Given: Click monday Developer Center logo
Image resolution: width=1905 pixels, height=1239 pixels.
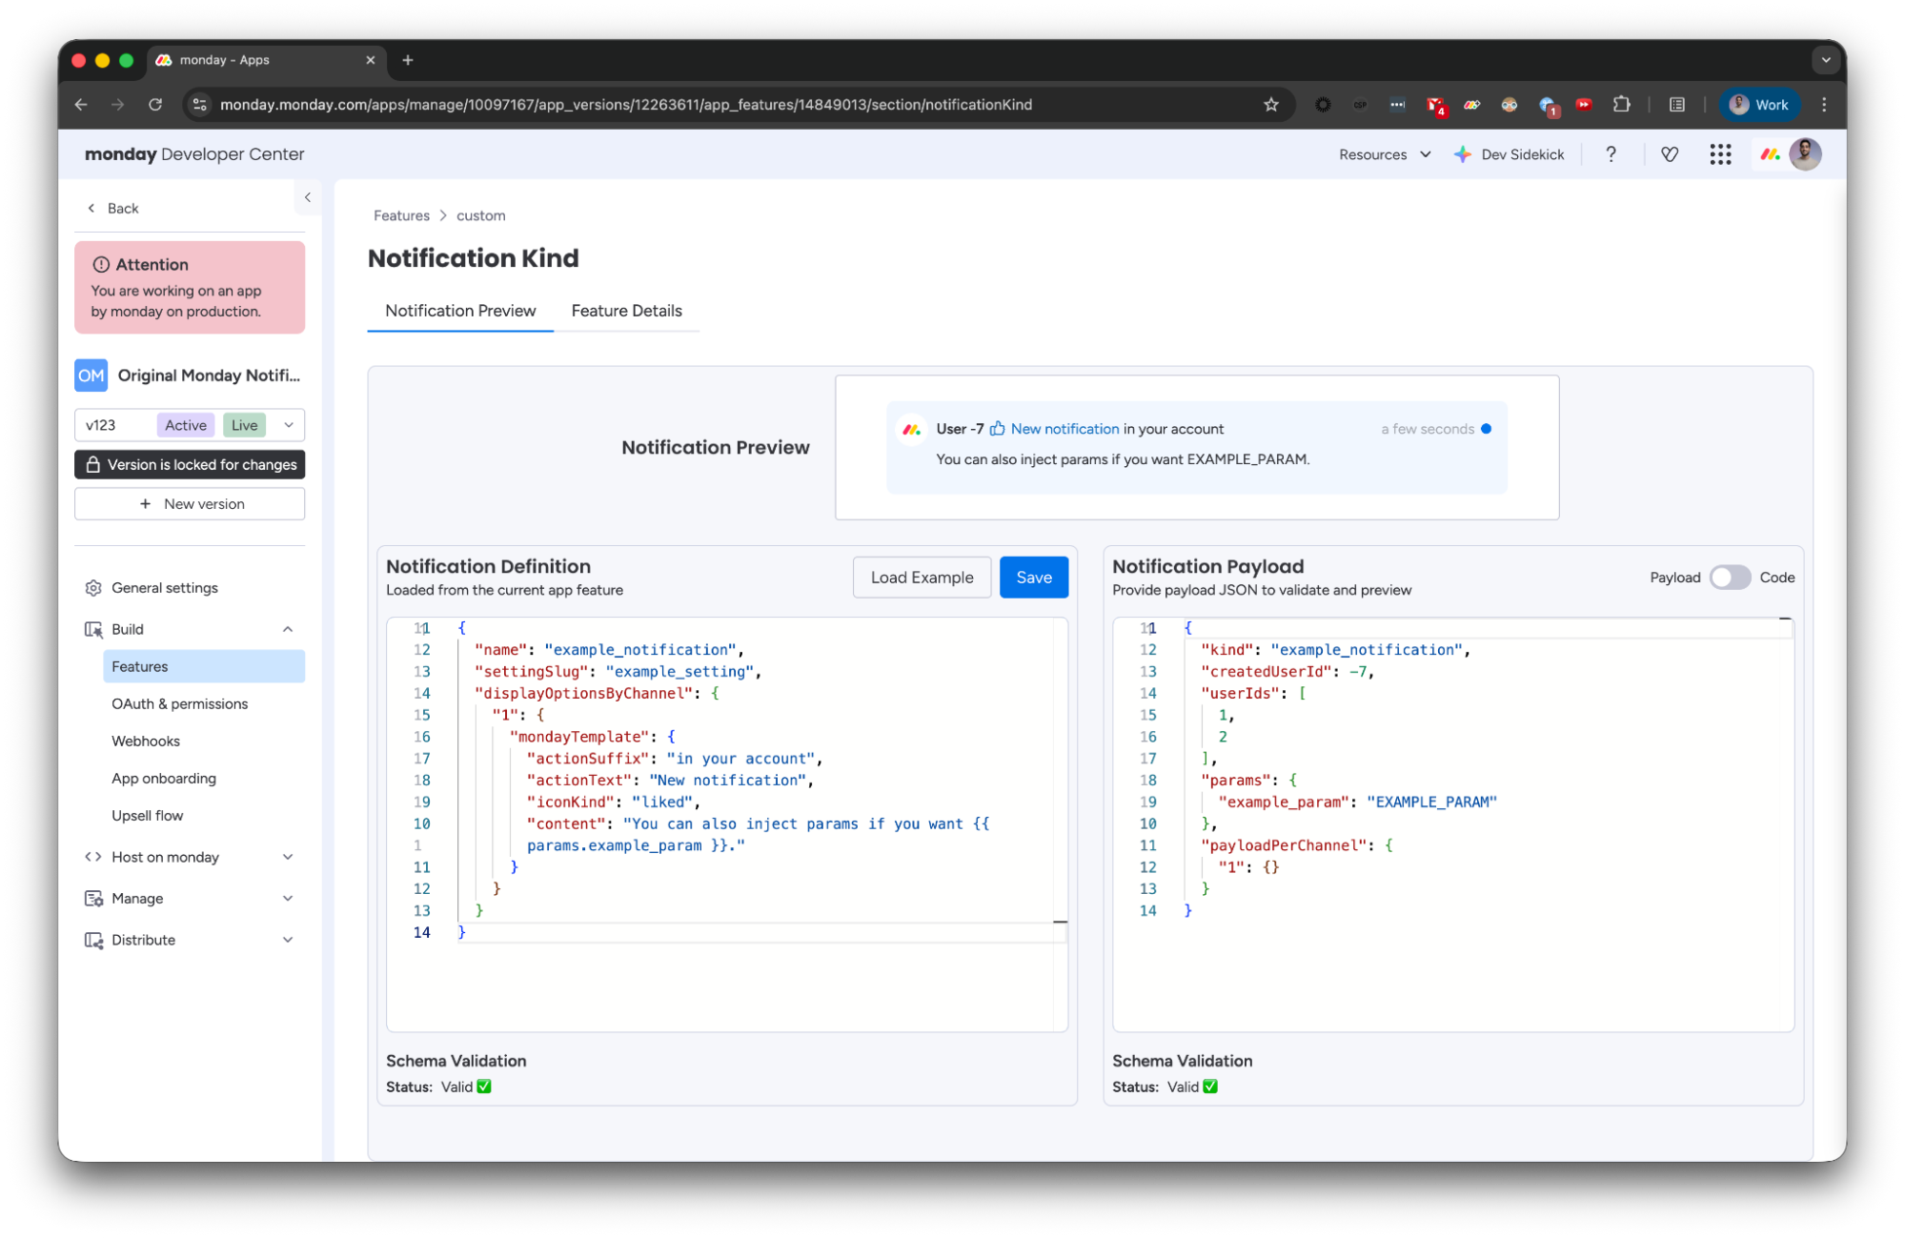Looking at the screenshot, I should coord(194,154).
